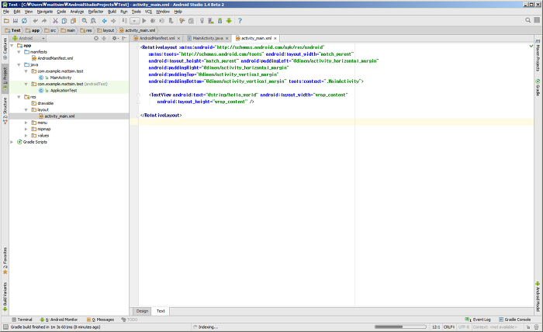Click the Paste clipboard icon
This screenshot has width=543, height=332.
pyautogui.click(x=73, y=21)
